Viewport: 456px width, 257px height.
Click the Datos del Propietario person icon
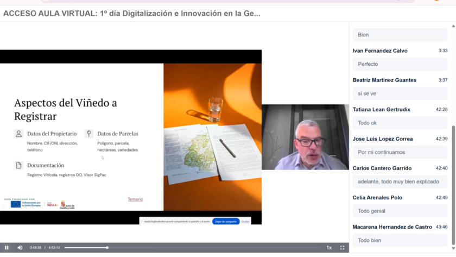click(x=19, y=134)
